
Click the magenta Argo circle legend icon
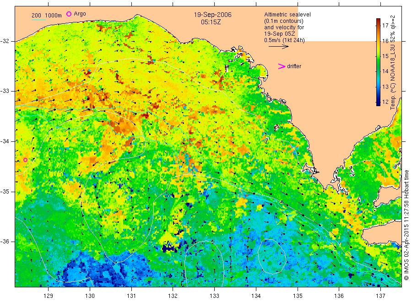(x=69, y=14)
